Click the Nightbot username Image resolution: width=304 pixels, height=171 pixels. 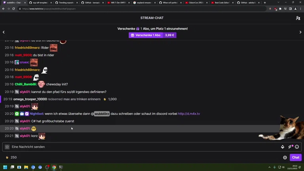coord(36,114)
